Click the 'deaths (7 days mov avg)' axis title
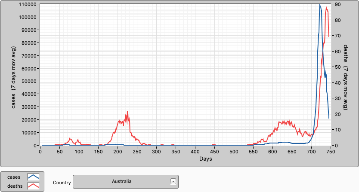This screenshot has width=359, height=192. pos(345,77)
